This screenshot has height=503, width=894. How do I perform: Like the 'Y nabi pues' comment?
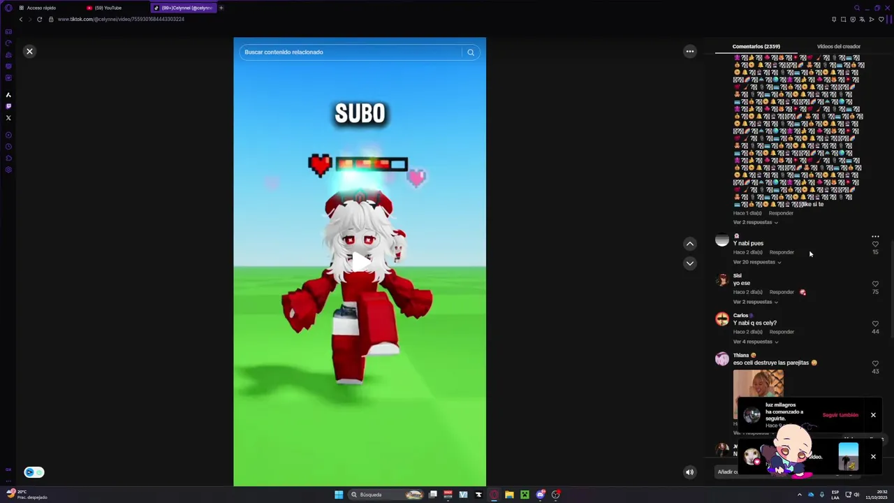[x=875, y=245]
